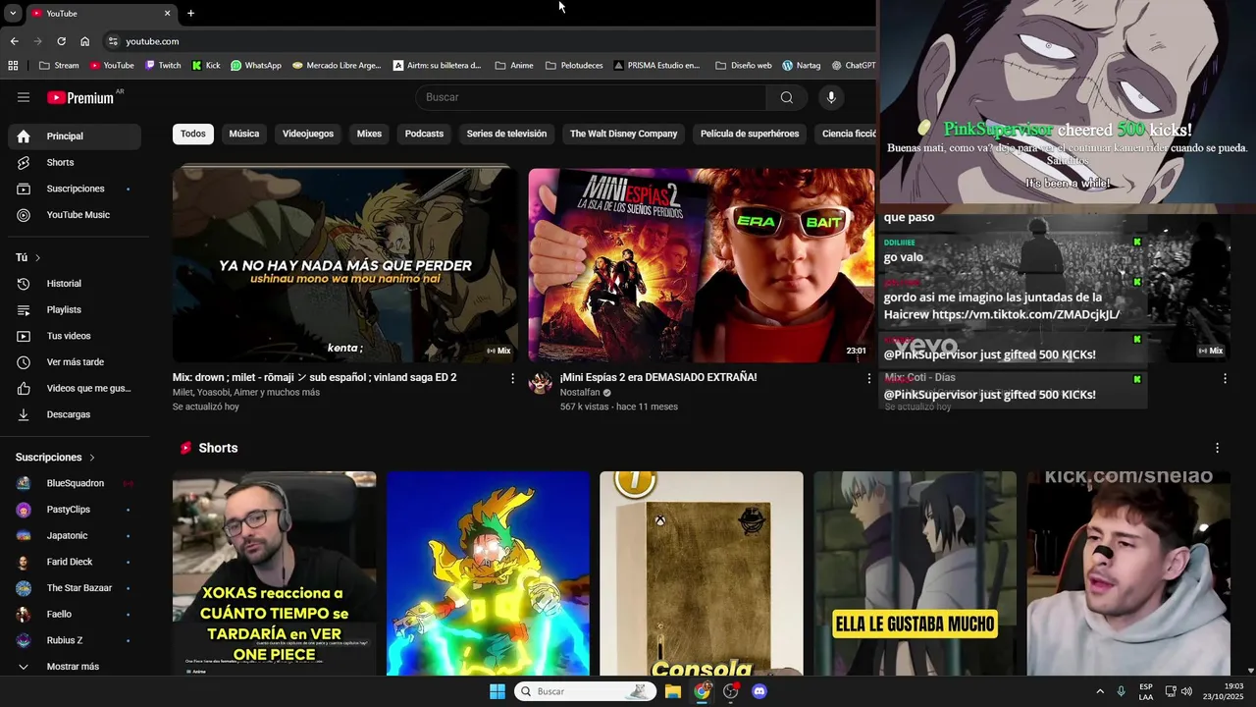Open Mini Espías 2 video title link

pos(658,377)
